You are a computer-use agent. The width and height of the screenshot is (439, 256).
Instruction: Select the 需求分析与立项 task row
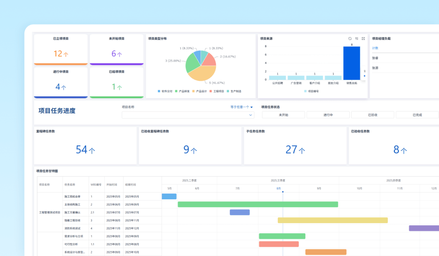112,236
